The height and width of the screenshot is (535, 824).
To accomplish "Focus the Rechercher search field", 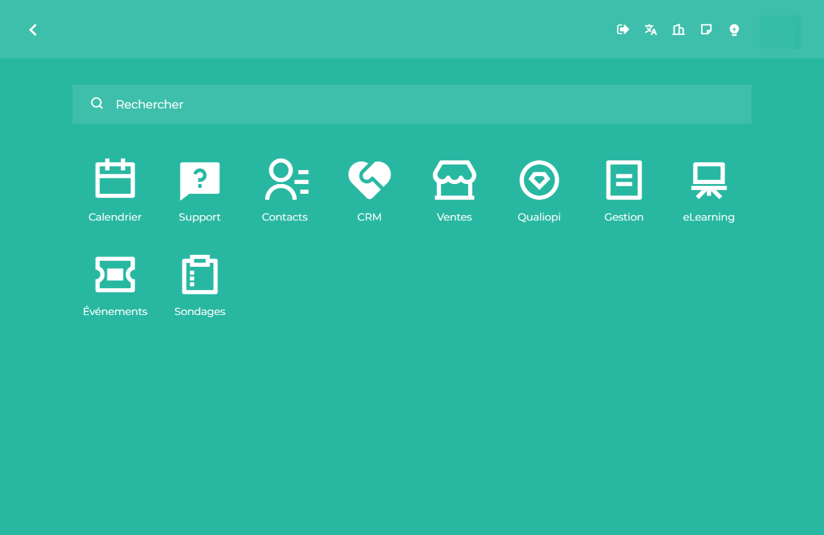I will (412, 104).
